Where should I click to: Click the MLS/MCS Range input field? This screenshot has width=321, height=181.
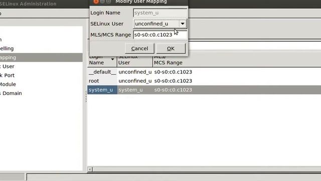click(x=160, y=35)
